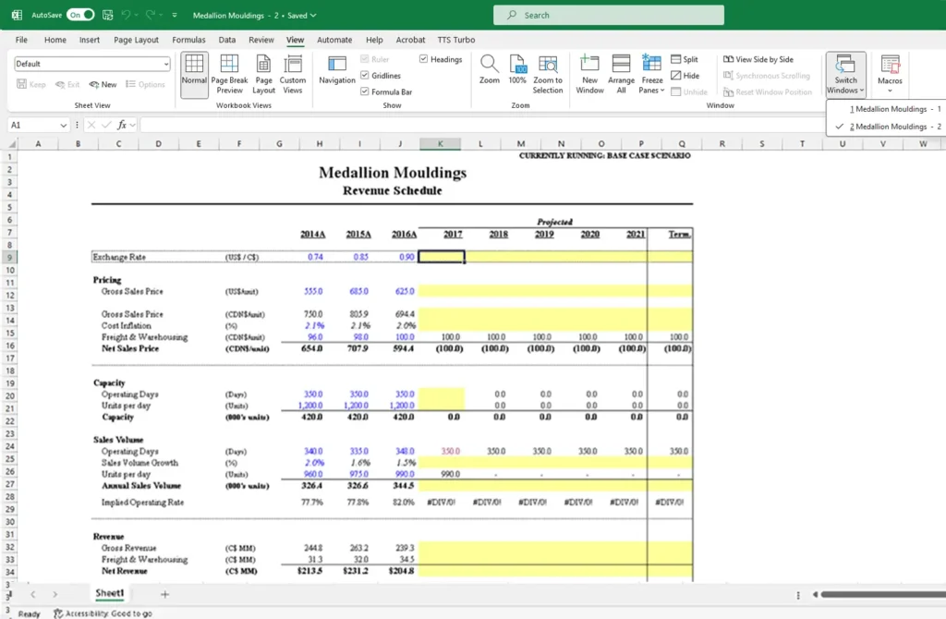Click in the Search box
Viewport: 946px width, 619px height.
[x=609, y=15]
